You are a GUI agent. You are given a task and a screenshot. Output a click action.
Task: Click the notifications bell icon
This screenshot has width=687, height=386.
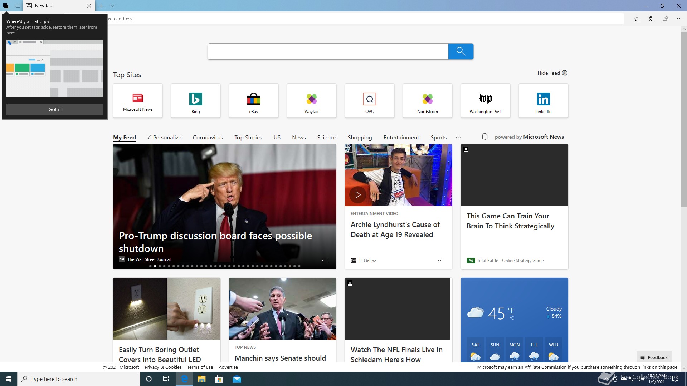485,137
